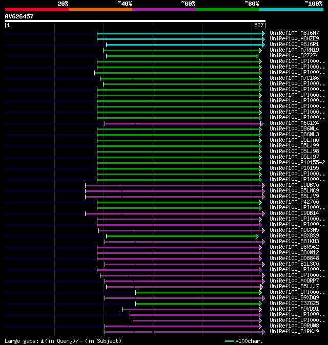Click the red 20% identity legend segment
This screenshot has height=345, width=328.
37,9
